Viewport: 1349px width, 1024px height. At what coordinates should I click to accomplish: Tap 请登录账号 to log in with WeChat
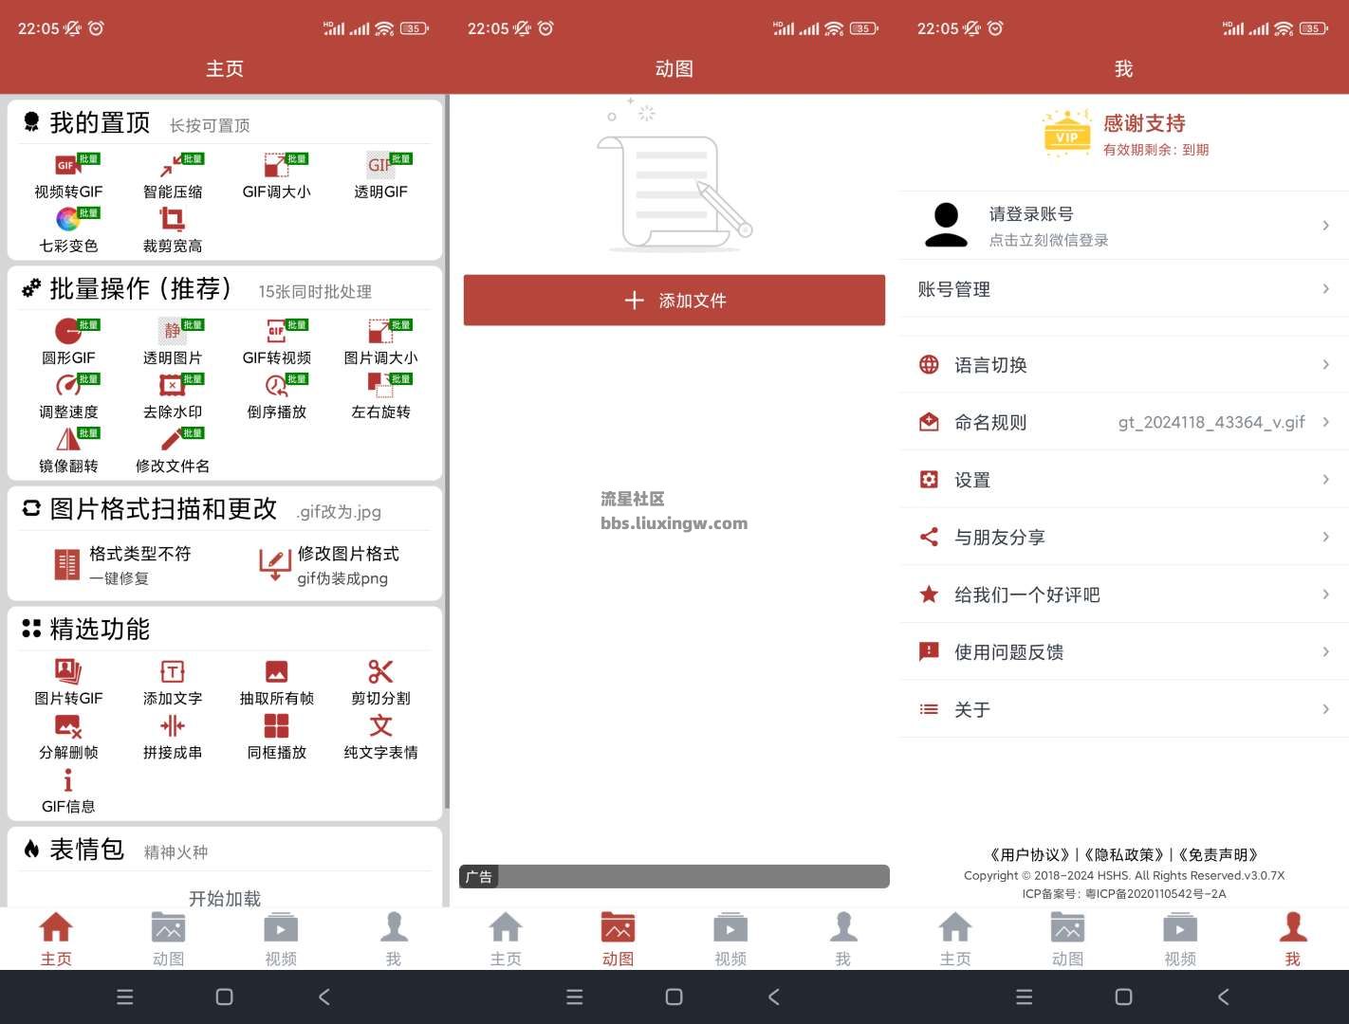coord(1123,226)
